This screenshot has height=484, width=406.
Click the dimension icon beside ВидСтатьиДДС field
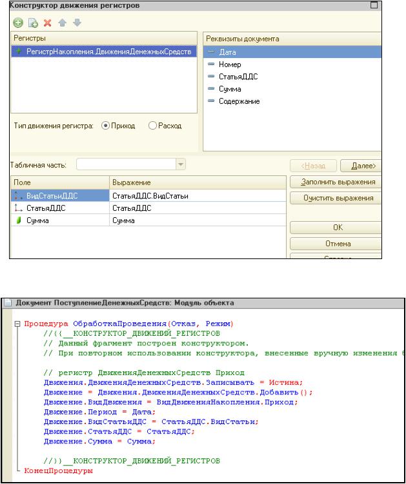19,196
